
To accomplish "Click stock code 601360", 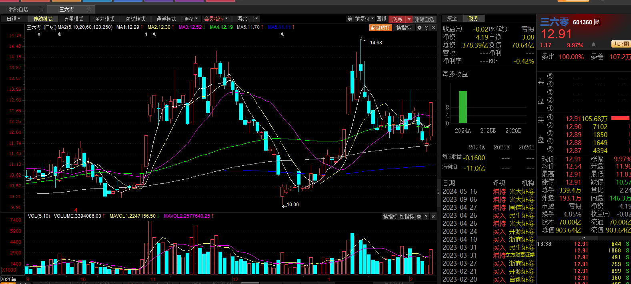I will [582, 22].
